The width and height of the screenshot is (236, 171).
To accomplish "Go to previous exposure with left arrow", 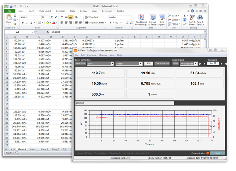I will tap(205, 64).
